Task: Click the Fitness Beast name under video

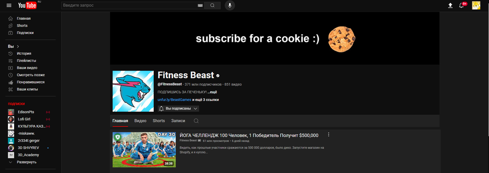Action: click(x=188, y=141)
